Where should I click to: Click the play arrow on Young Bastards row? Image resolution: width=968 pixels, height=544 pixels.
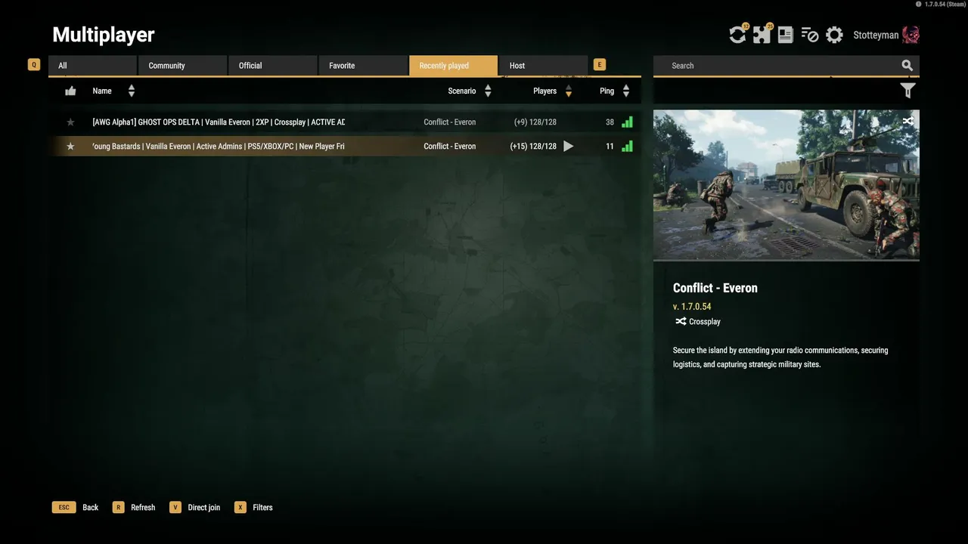[x=569, y=147]
